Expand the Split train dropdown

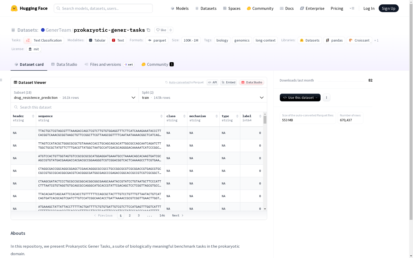point(203,95)
